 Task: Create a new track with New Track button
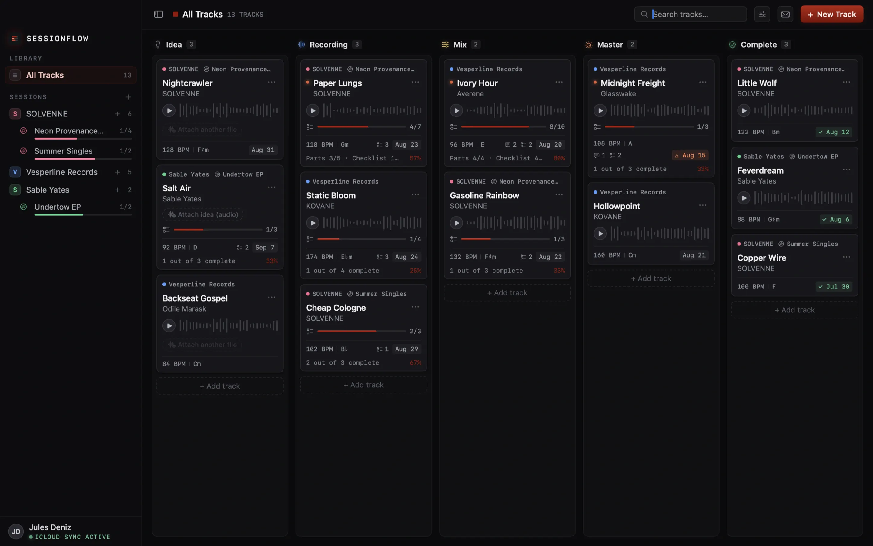click(831, 14)
